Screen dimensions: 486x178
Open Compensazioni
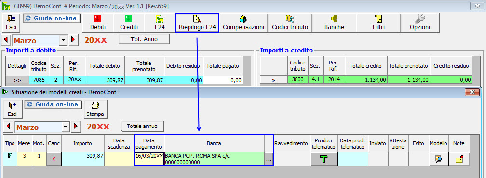point(243,23)
